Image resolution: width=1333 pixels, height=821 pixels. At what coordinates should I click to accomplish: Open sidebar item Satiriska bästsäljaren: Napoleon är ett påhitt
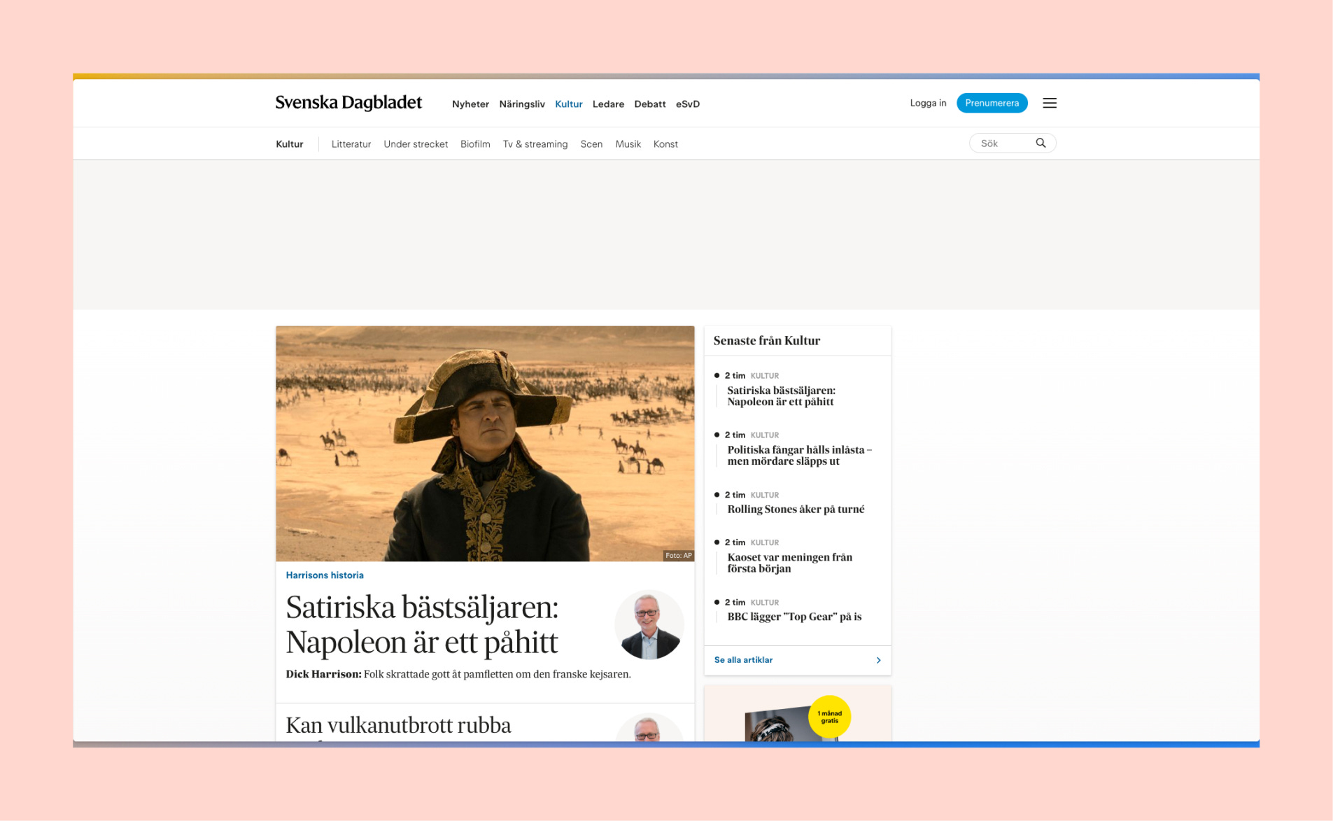pos(781,396)
